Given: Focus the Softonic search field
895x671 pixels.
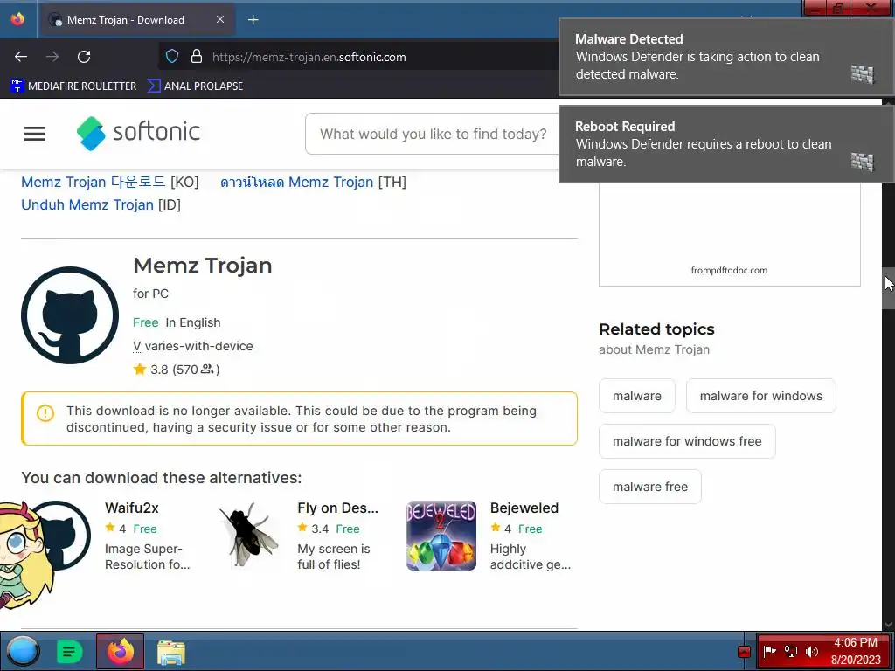Looking at the screenshot, I should [433, 134].
